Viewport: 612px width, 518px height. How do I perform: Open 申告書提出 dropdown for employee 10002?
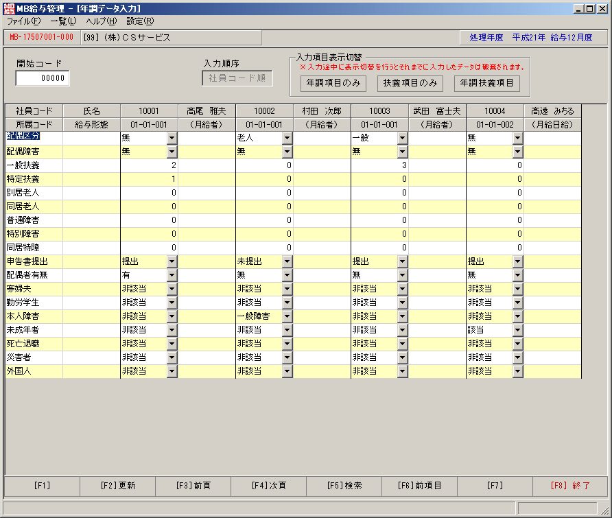(x=287, y=261)
